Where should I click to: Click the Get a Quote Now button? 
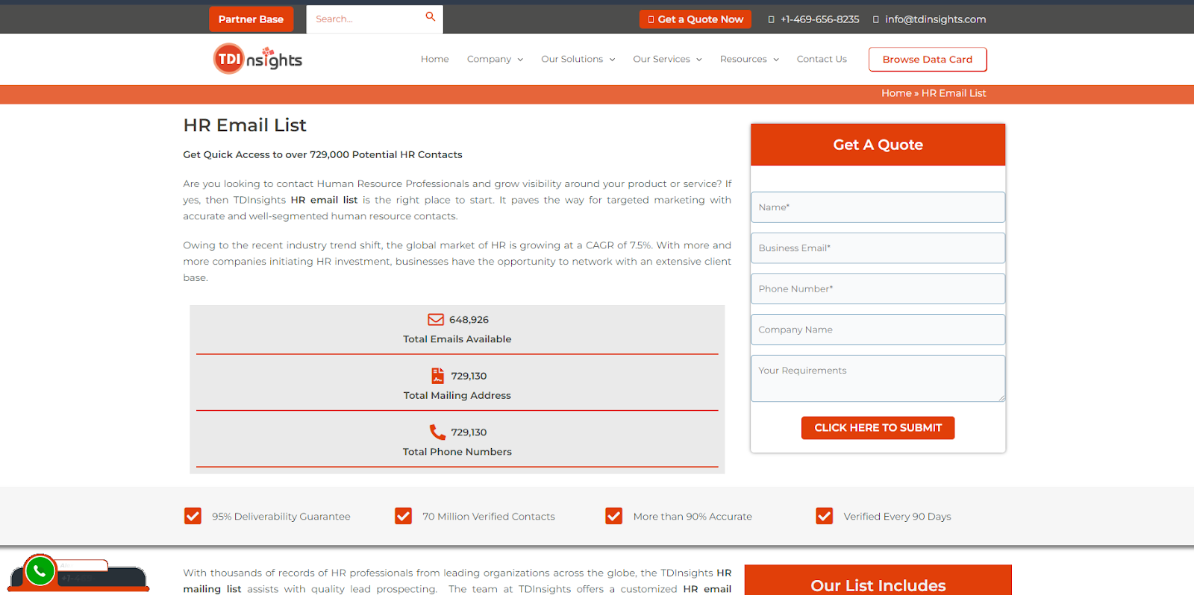coord(695,19)
